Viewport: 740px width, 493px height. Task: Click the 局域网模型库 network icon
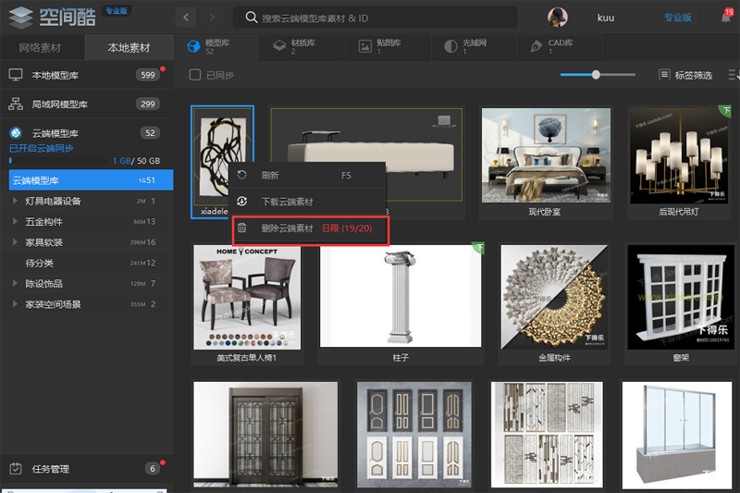point(16,105)
